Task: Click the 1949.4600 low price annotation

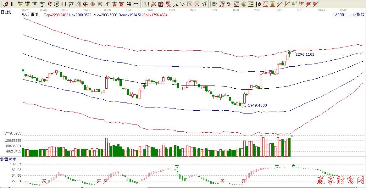Action: 257,105
